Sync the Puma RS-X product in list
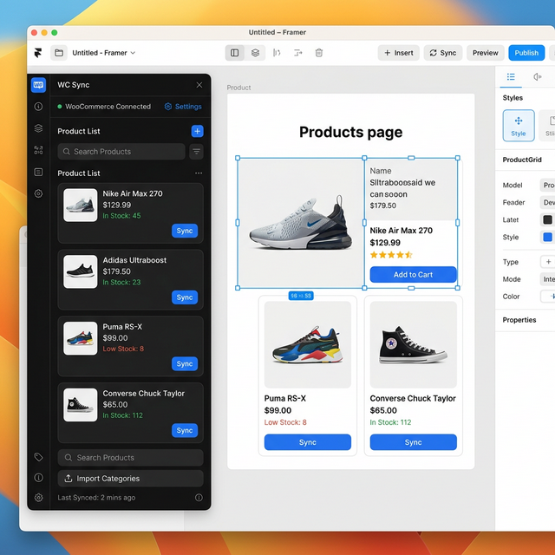The height and width of the screenshot is (555, 555). pyautogui.click(x=185, y=364)
